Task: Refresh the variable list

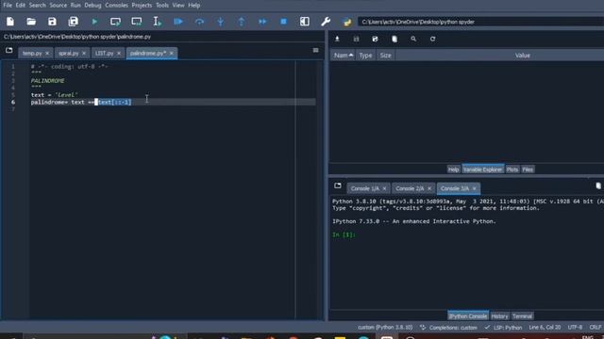Action: 432,39
